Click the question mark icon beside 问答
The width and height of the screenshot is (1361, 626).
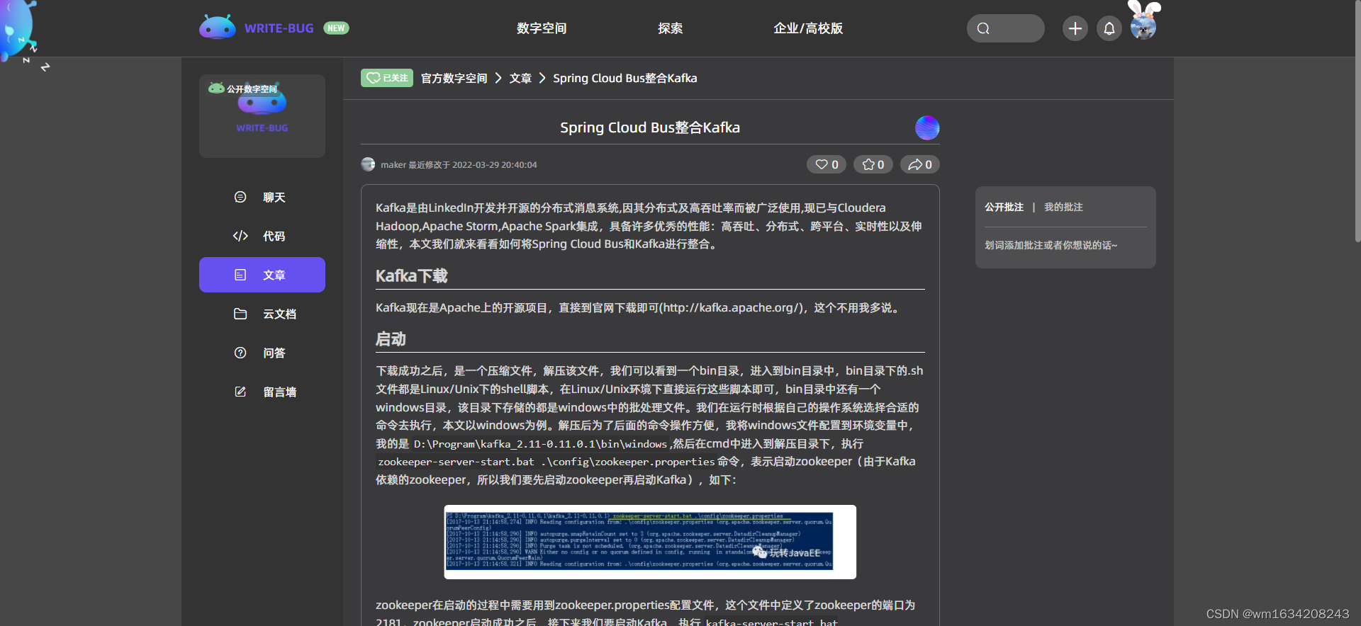[240, 353]
